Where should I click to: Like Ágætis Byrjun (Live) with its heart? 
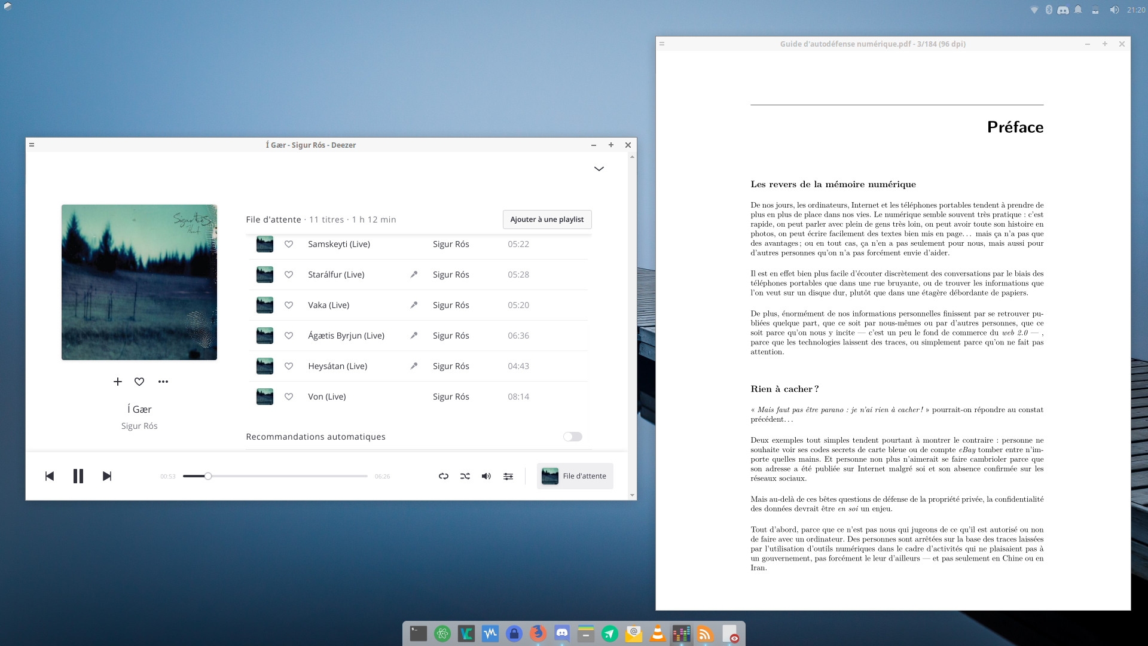pyautogui.click(x=289, y=336)
